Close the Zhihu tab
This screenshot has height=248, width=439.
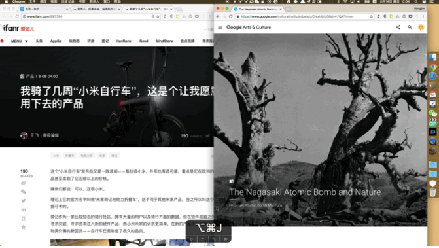67,9
